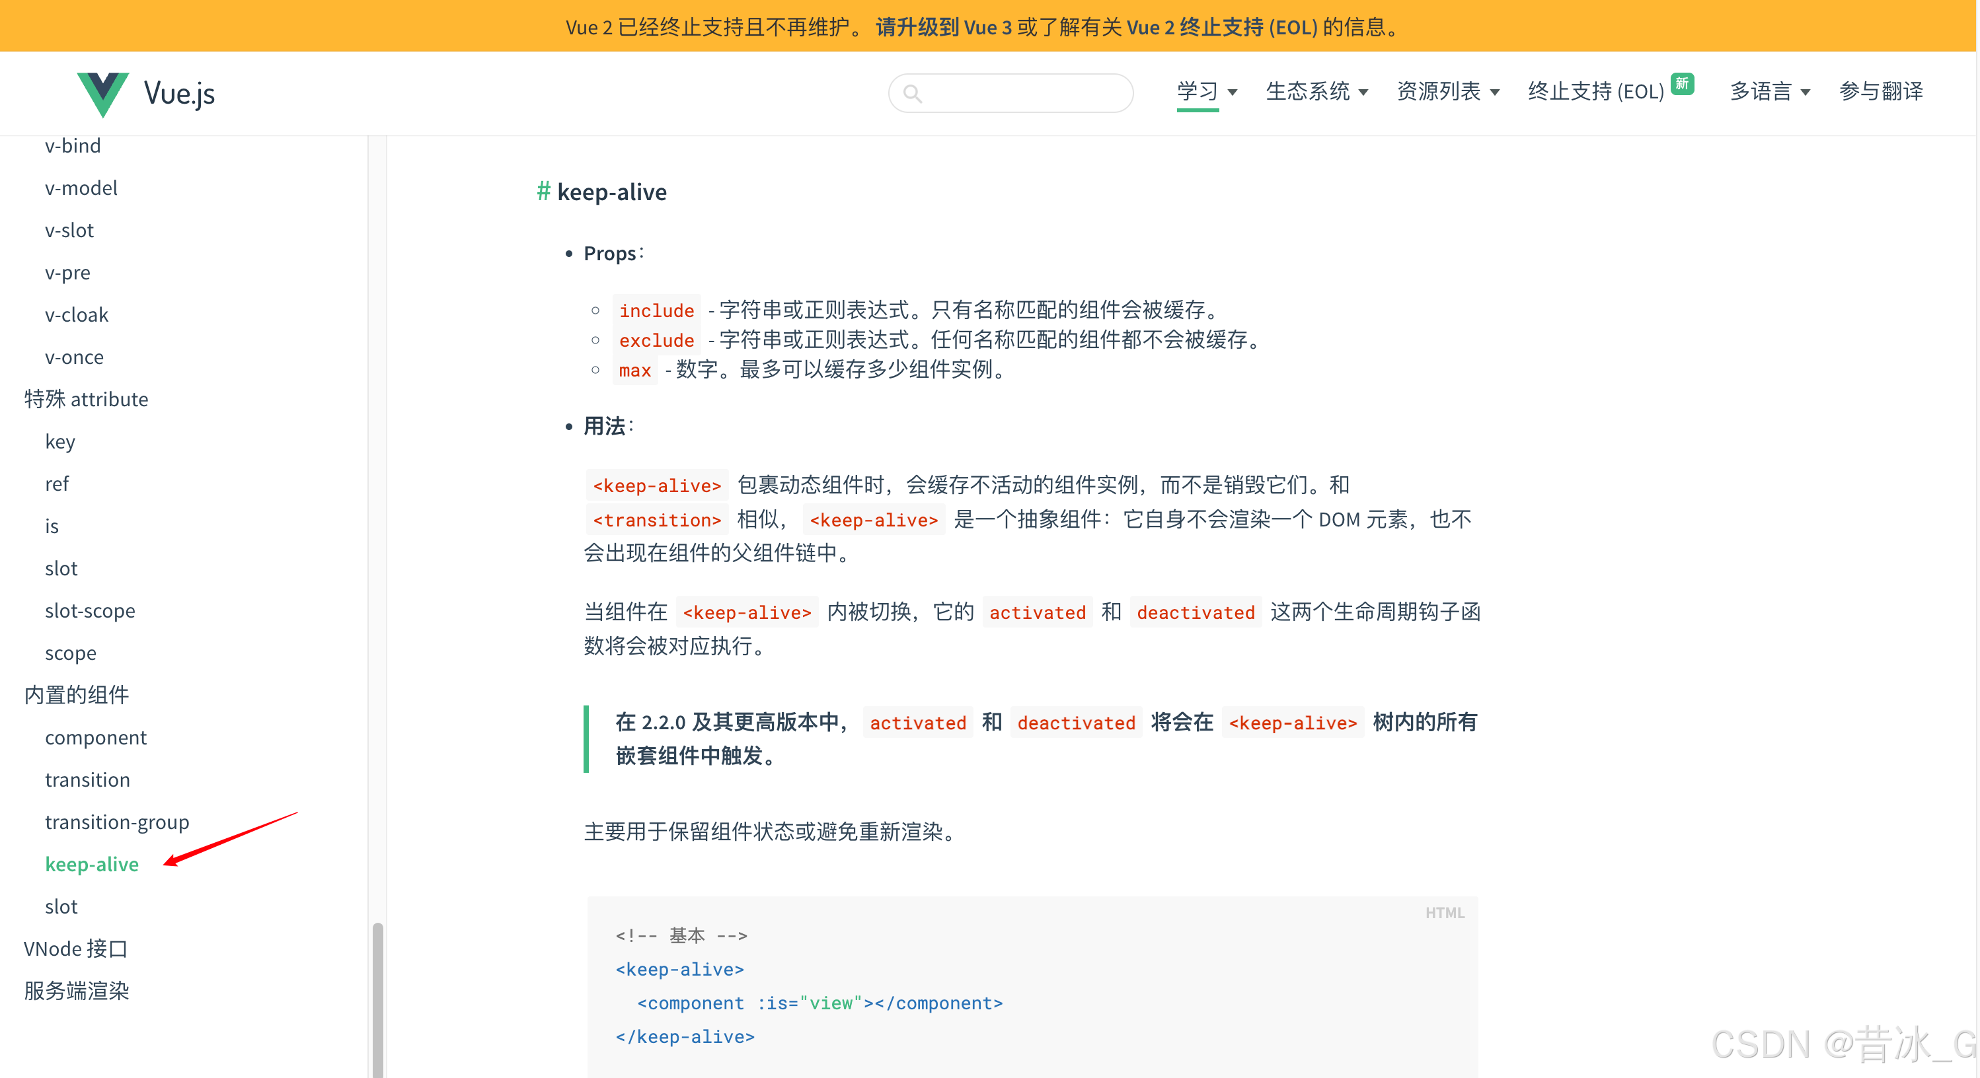Image resolution: width=1980 pixels, height=1078 pixels.
Task: Select slot-scope in the sidebar
Action: 90,610
